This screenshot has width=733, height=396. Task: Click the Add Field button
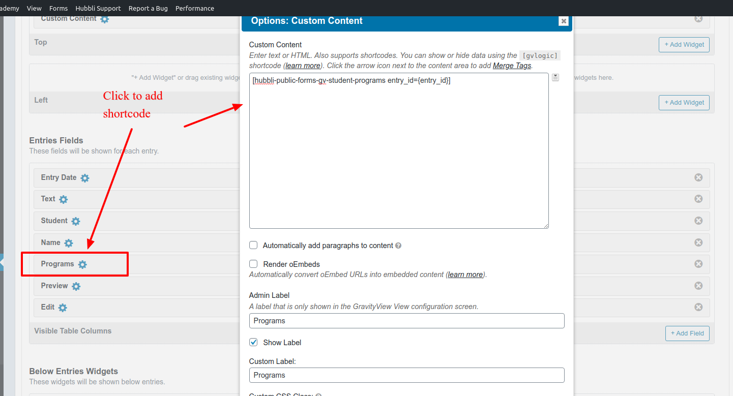click(x=687, y=333)
